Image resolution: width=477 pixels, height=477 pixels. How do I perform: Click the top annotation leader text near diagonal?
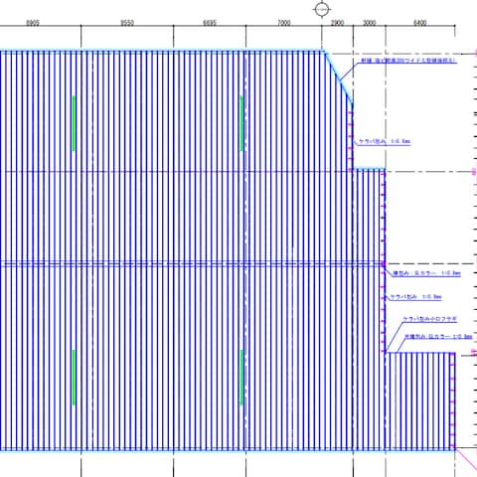pos(408,61)
